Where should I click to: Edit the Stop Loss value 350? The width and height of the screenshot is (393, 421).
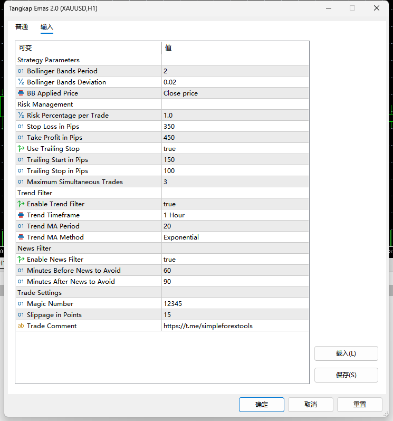point(235,127)
